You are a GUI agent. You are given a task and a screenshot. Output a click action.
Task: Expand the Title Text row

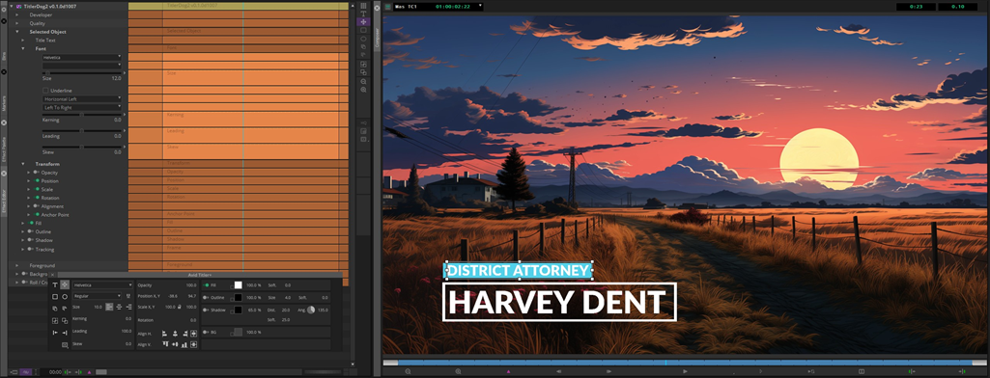23,40
